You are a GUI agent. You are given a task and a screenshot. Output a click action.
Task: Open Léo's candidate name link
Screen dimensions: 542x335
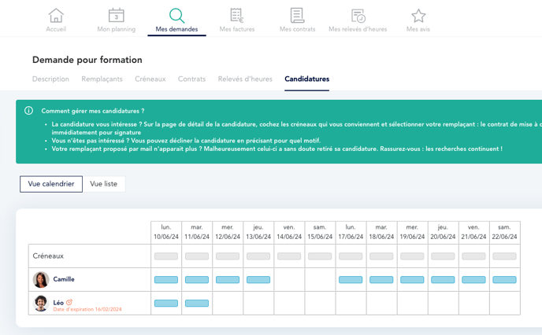click(58, 302)
